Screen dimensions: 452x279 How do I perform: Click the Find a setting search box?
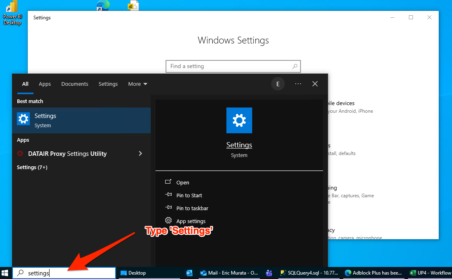(x=230, y=66)
